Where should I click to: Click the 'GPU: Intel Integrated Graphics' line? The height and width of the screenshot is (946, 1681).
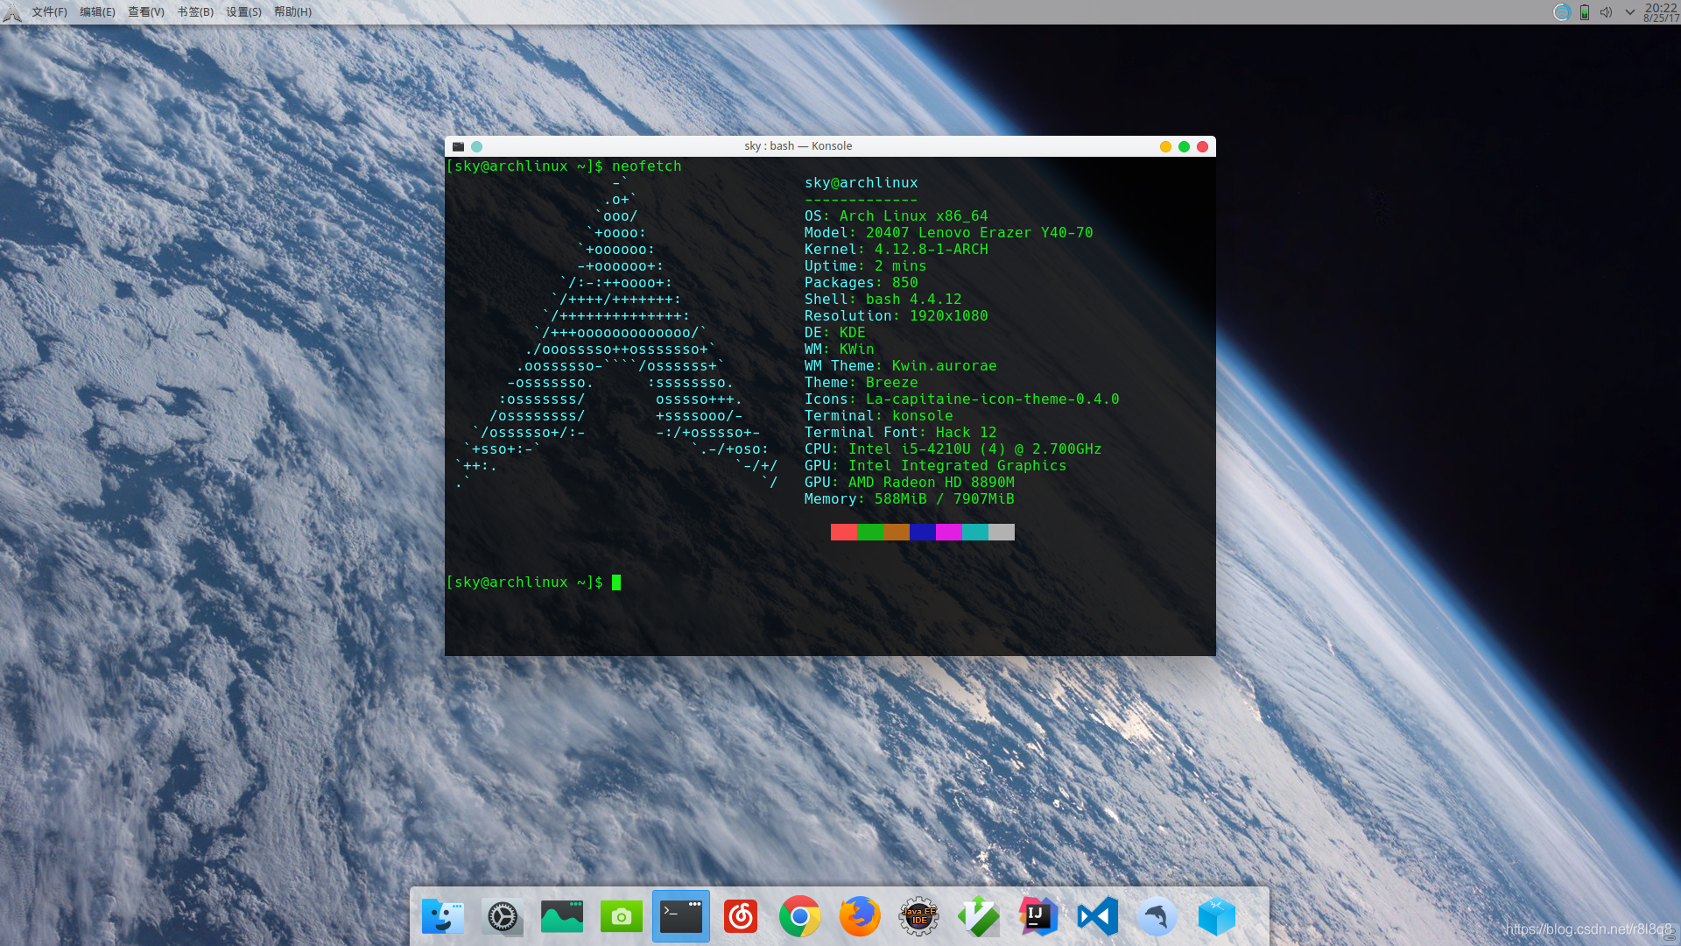click(936, 466)
